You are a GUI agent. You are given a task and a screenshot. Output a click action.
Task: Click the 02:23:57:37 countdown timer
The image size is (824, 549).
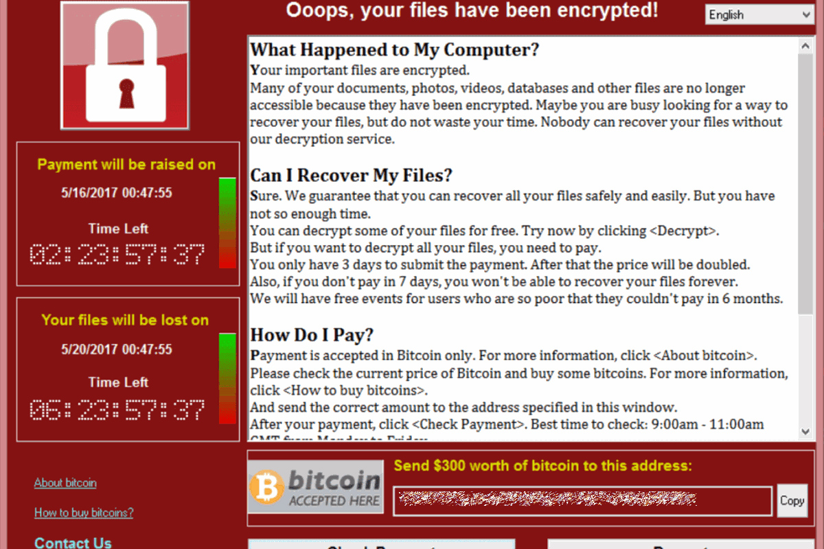click(x=117, y=255)
